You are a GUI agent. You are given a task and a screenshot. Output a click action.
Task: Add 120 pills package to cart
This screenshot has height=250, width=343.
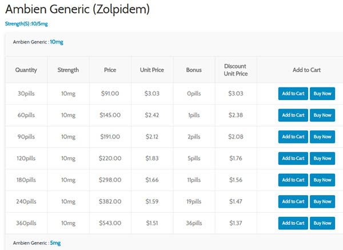click(x=293, y=158)
